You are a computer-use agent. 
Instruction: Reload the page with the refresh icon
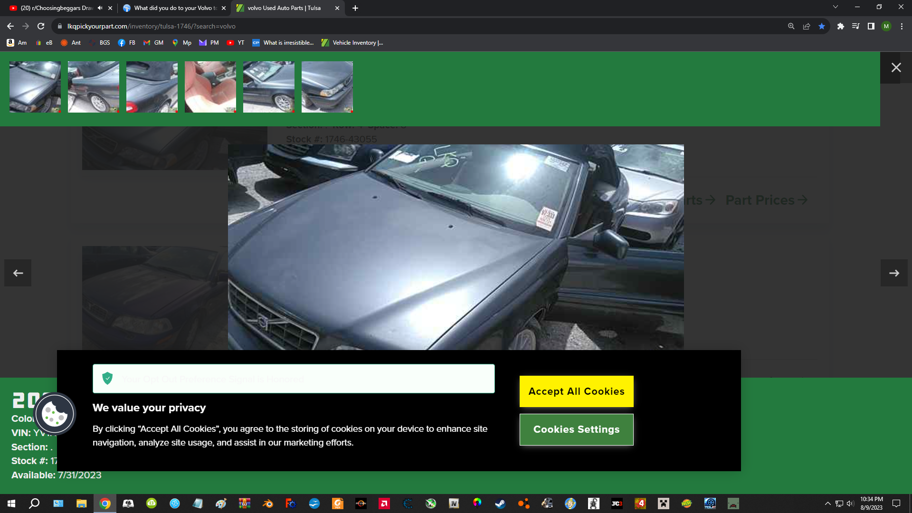(41, 26)
